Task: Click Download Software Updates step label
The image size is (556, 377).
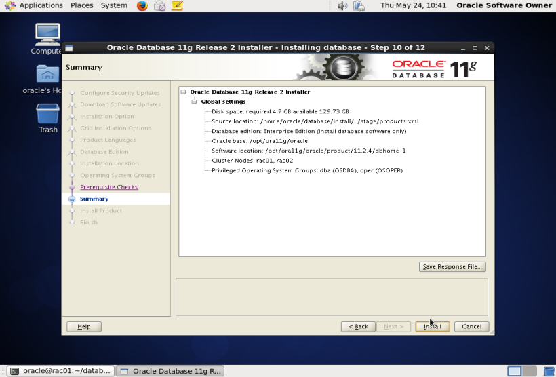Action: coord(121,104)
